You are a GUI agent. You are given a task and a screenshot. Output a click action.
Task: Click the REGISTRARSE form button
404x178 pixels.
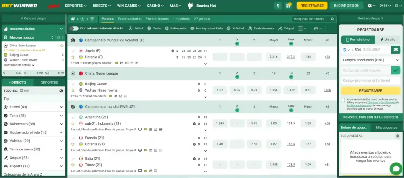pos(371,91)
